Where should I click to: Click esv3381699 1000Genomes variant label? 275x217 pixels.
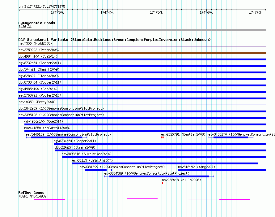pos(122,167)
